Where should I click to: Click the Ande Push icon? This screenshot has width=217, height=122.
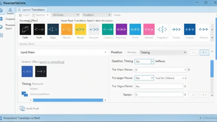[22, 108]
